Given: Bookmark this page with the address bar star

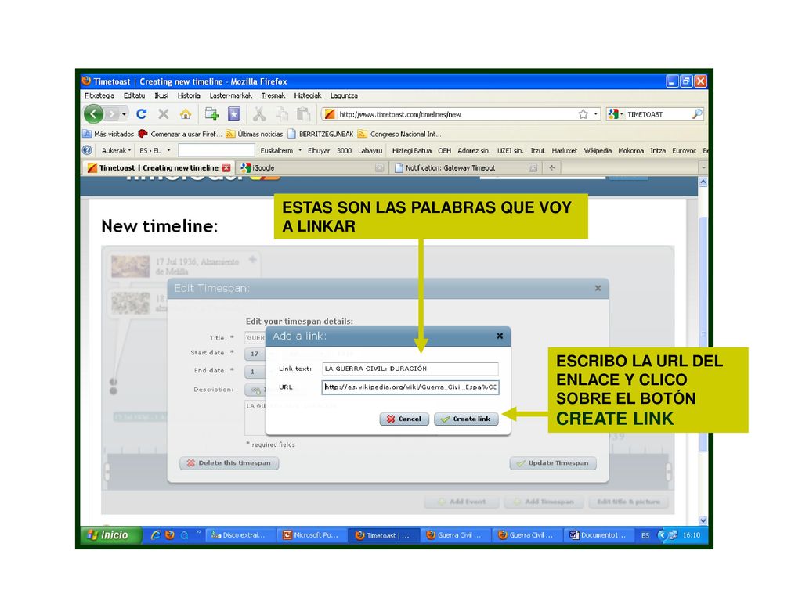Looking at the screenshot, I should click(x=583, y=114).
